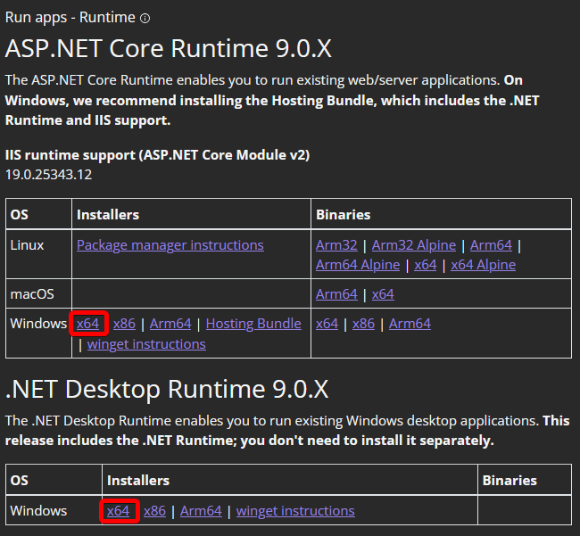Select version text 19.0.25343.12
This screenshot has width=580, height=536.
(x=48, y=175)
